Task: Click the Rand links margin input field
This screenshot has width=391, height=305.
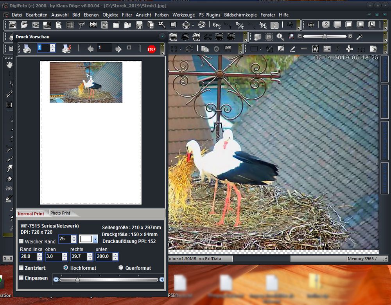Action: pyautogui.click(x=28, y=257)
